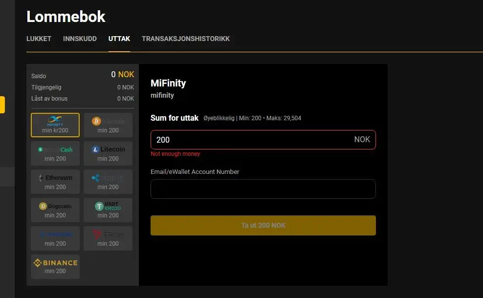Click the 'Email/eWallet Account Number' label
The image size is (483, 298).
click(195, 172)
